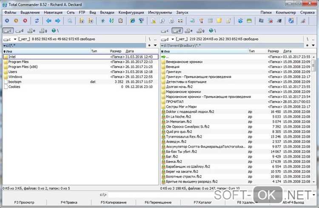The height and width of the screenshot is (208, 319).
Task: Click F6 Перемещение button
Action: [x=158, y=202]
